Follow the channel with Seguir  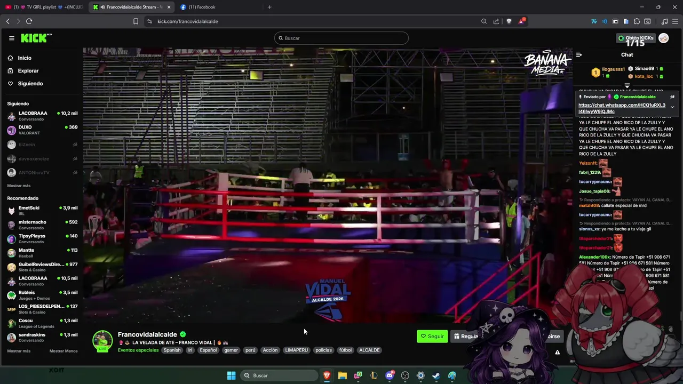tap(432, 337)
